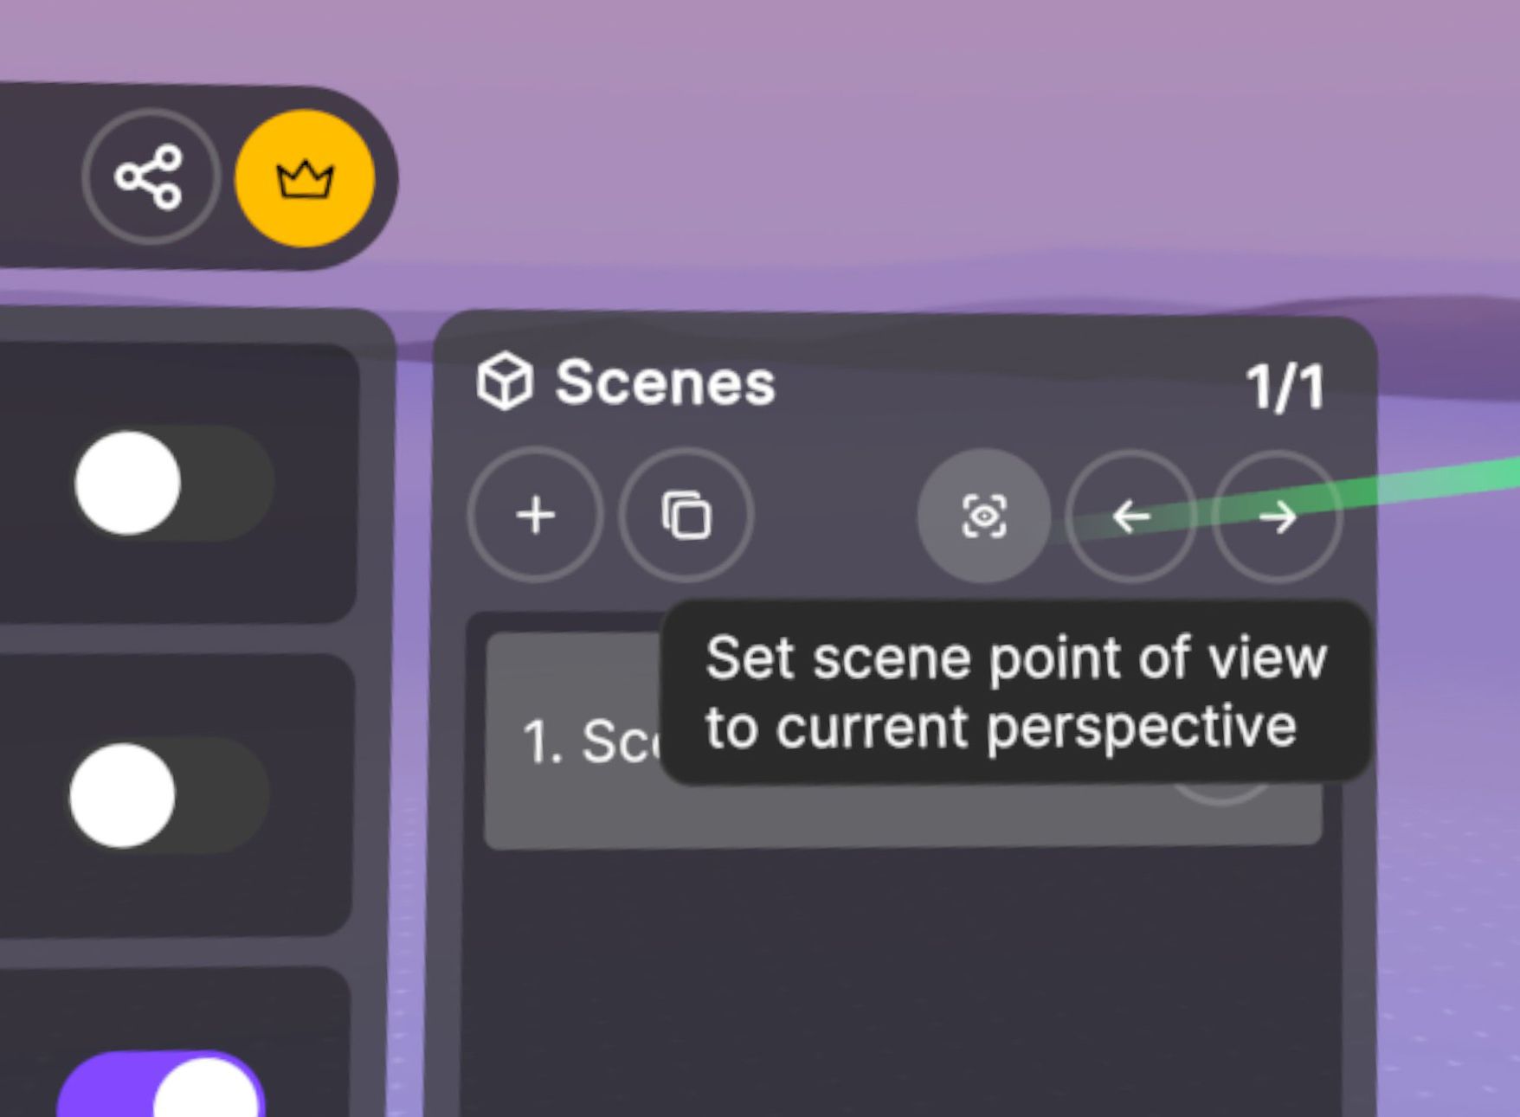Click the share icon button
The height and width of the screenshot is (1117, 1520).
click(x=150, y=177)
